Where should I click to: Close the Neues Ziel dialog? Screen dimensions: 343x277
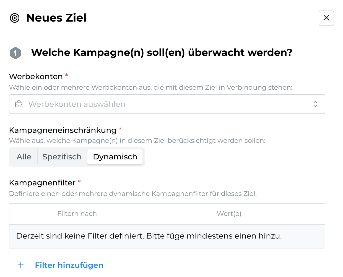(x=326, y=18)
